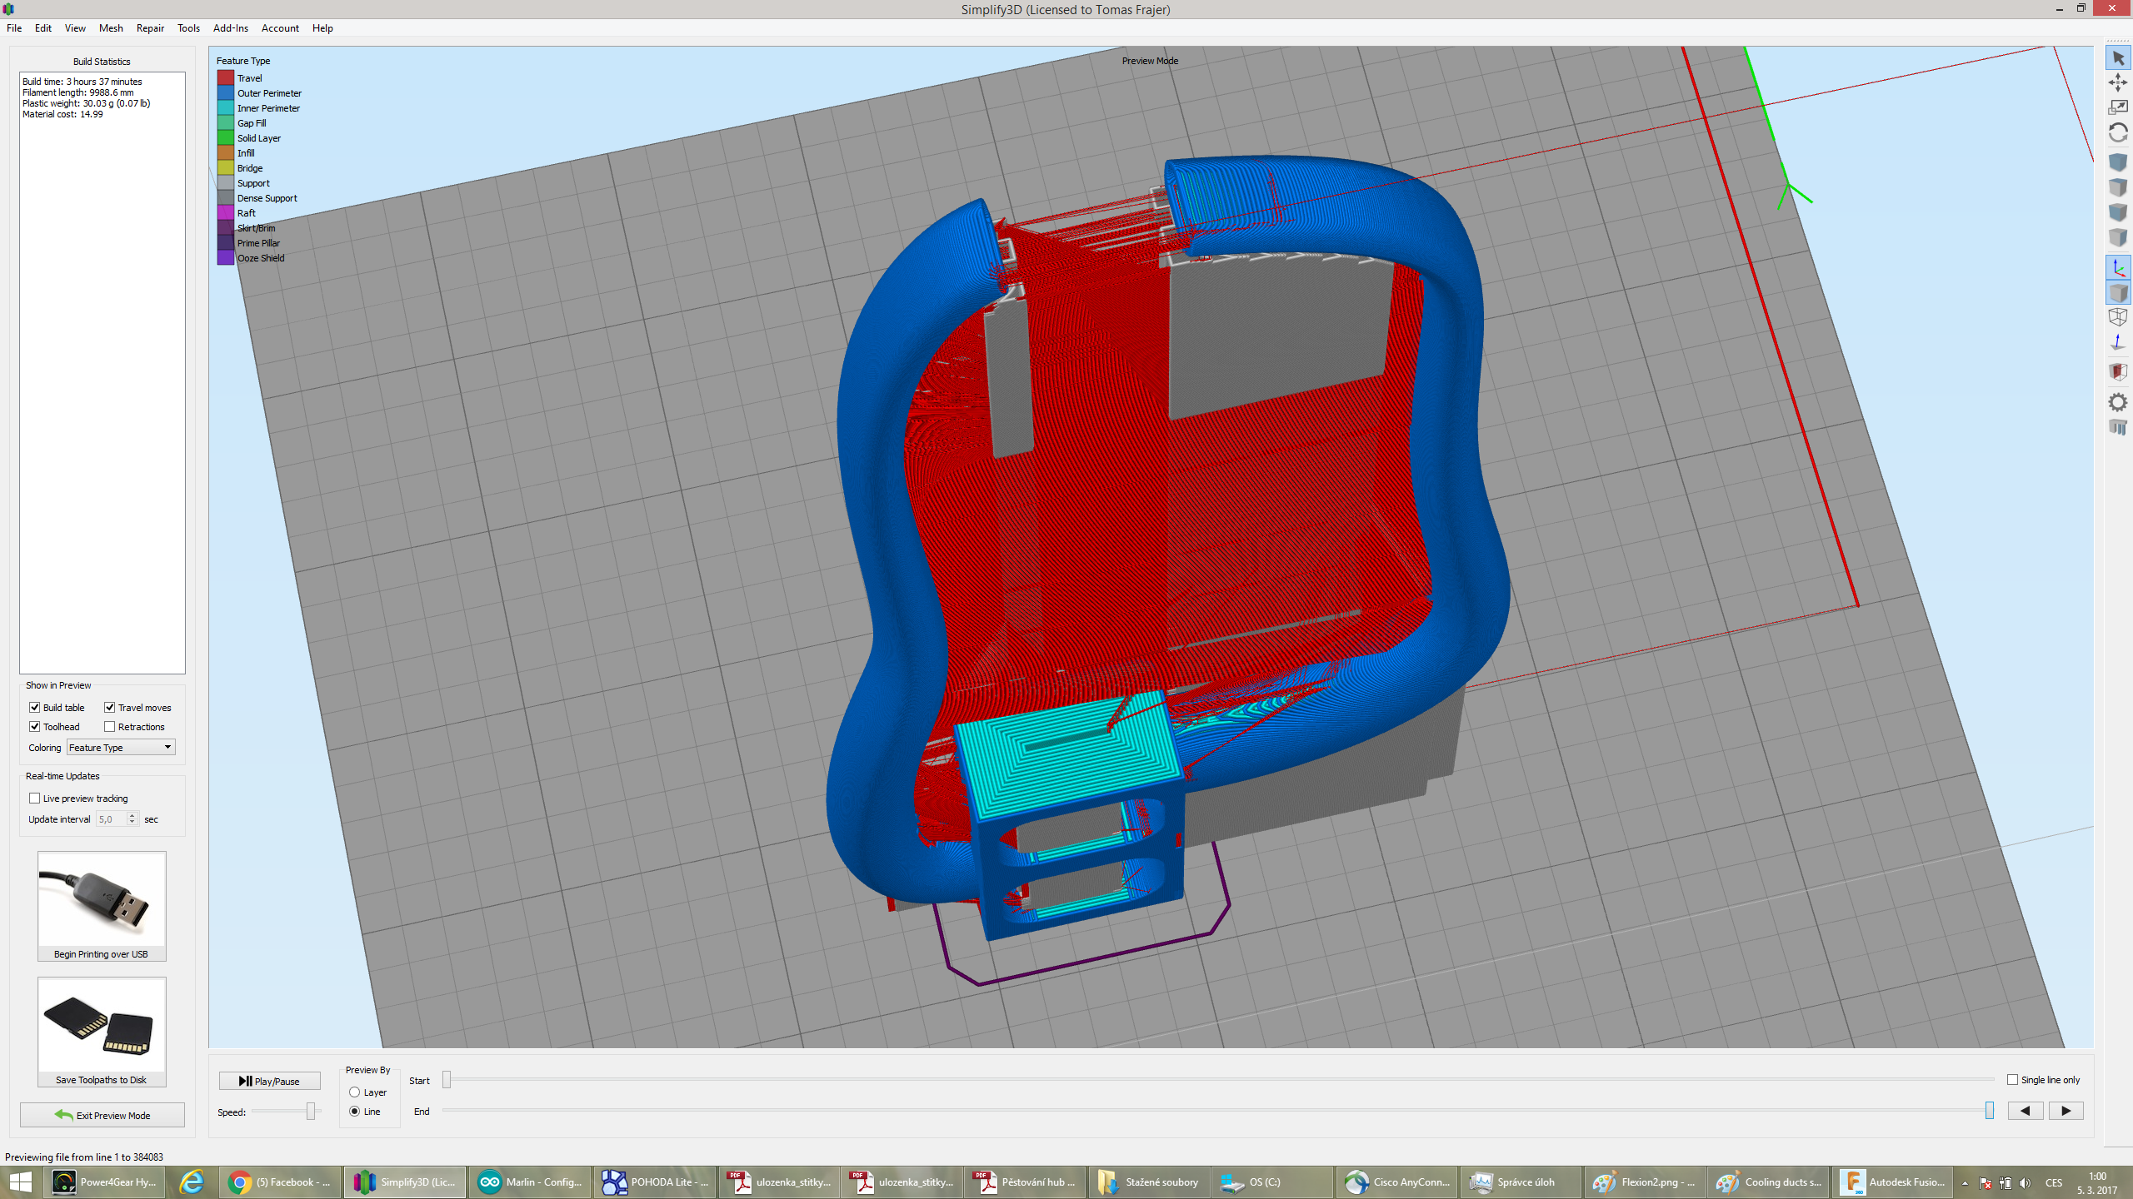Step preview forward with right arrow
The image size is (2133, 1199).
point(2066,1111)
